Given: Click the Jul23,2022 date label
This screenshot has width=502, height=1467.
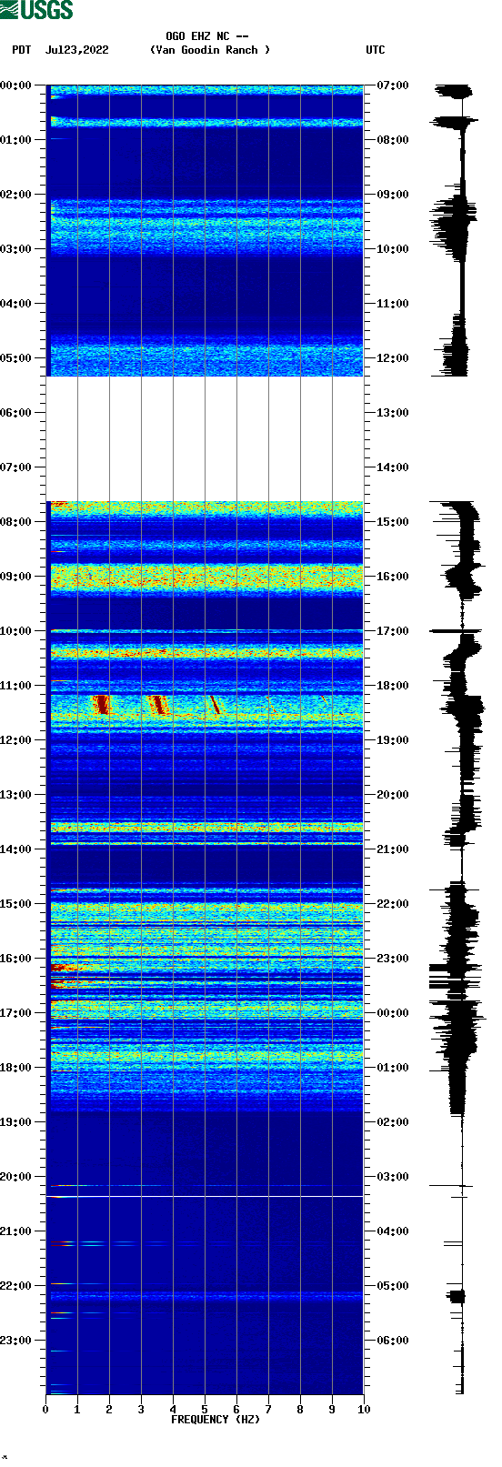Looking at the screenshot, I should [76, 50].
